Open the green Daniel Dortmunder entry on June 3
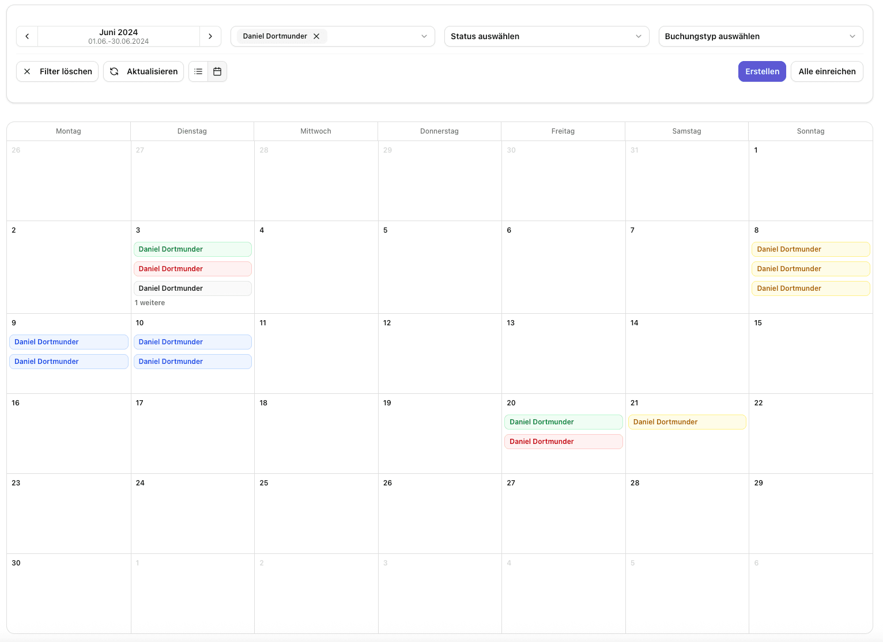Screen dimensions: 883x642 coord(193,249)
